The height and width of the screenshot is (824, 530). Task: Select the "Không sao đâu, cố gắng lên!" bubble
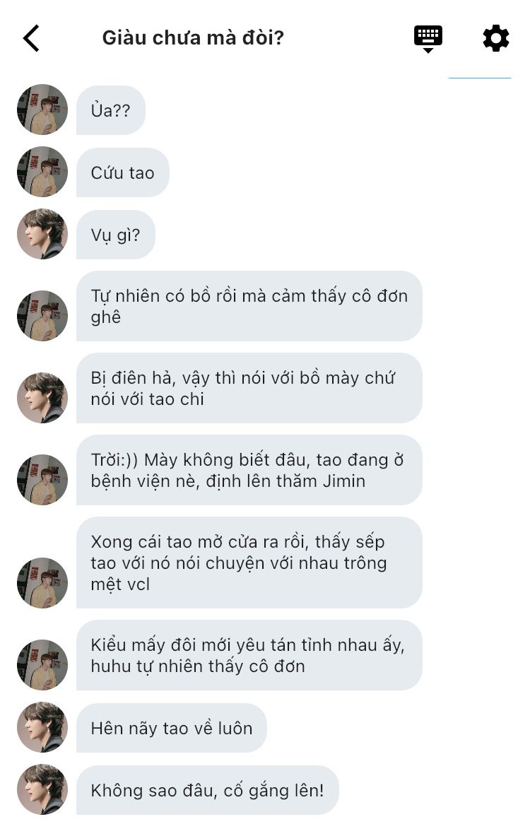coord(208,790)
